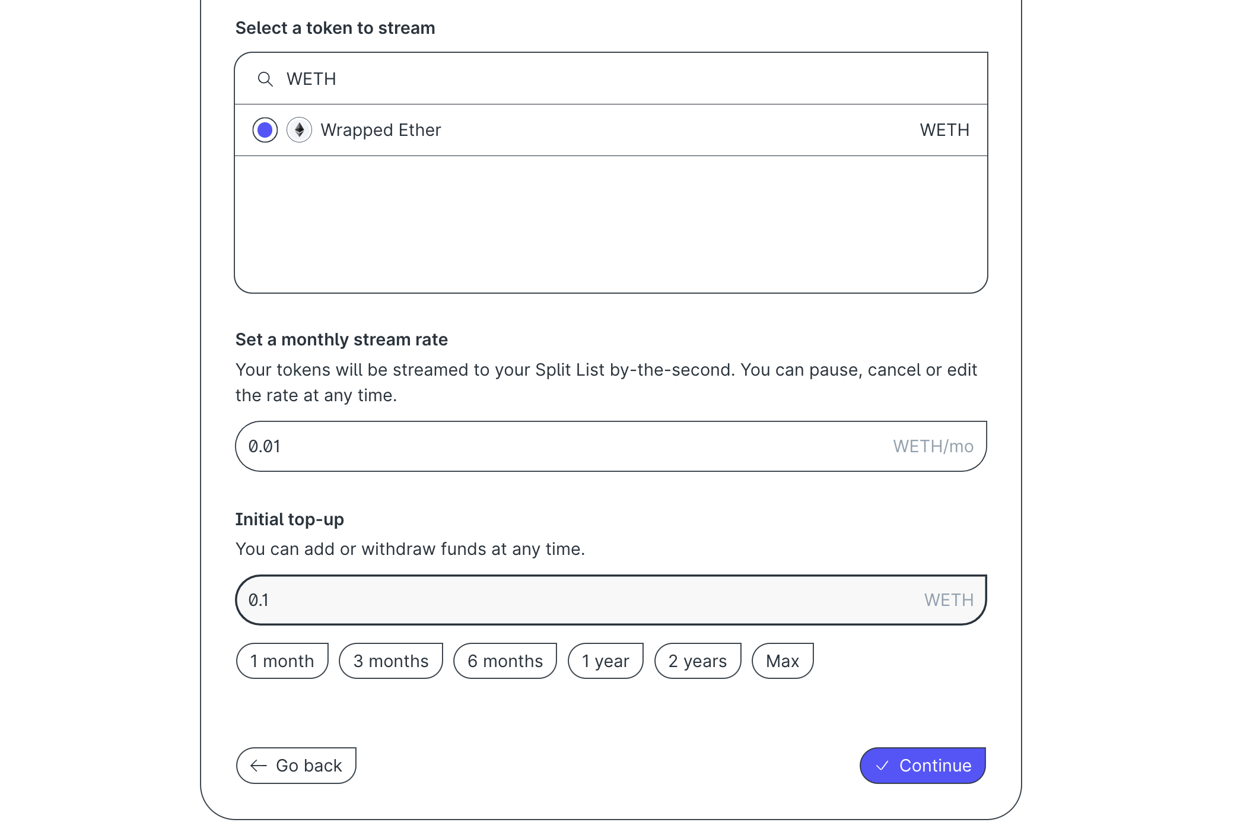Choose the 1 year top-up preset

click(606, 661)
